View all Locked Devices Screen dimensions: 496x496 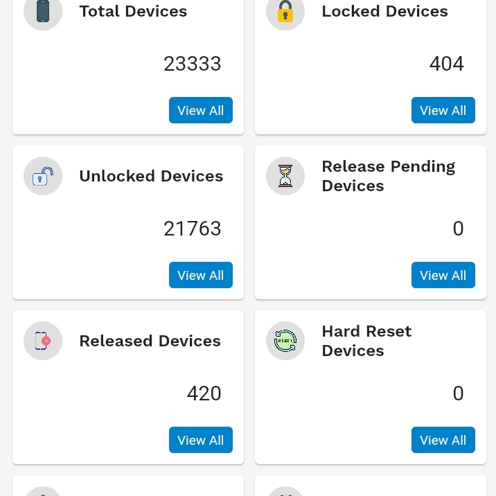[x=443, y=110]
